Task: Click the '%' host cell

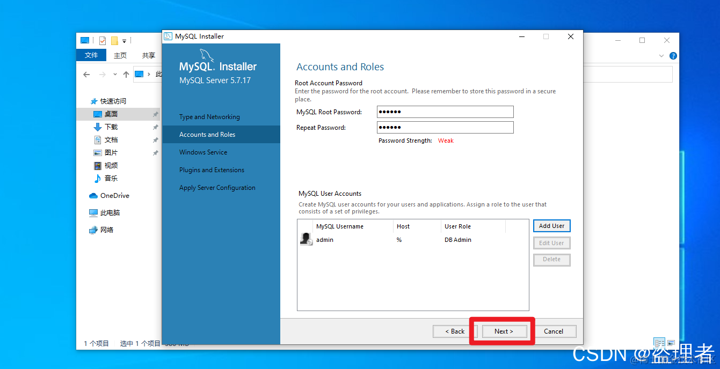Action: (x=399, y=240)
